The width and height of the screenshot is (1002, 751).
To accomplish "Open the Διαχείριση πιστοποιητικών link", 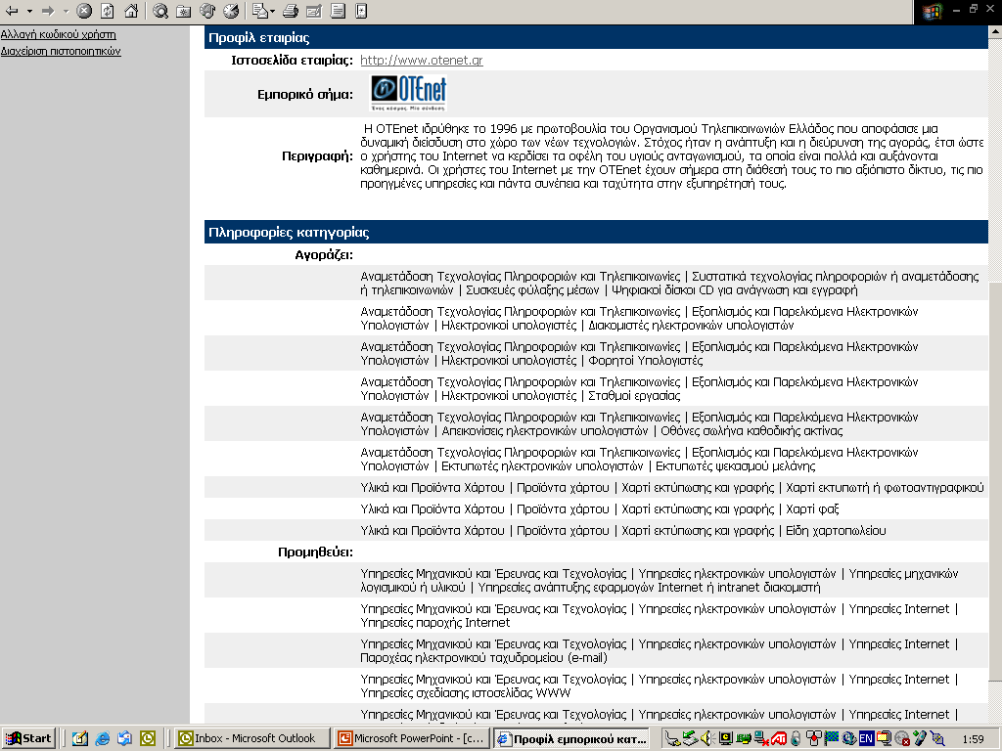I will point(61,51).
